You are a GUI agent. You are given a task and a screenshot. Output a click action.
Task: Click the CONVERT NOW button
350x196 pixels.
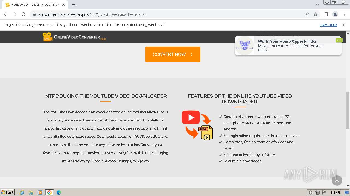tap(173, 54)
